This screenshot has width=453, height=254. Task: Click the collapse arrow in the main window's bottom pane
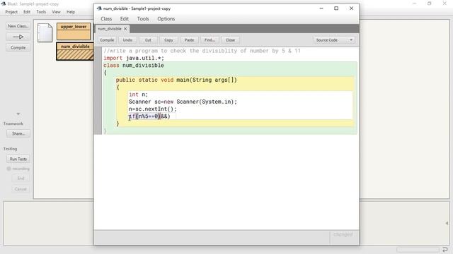pyautogui.click(x=447, y=223)
